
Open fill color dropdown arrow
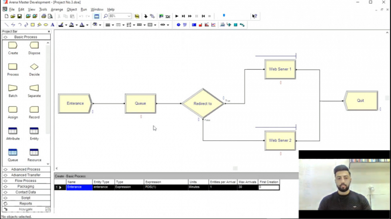coord(76,25)
